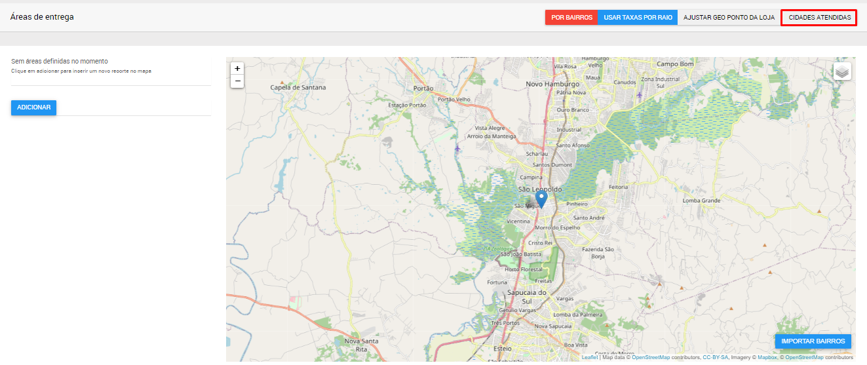
Task: Open the Leaflet attribution link
Action: [589, 357]
